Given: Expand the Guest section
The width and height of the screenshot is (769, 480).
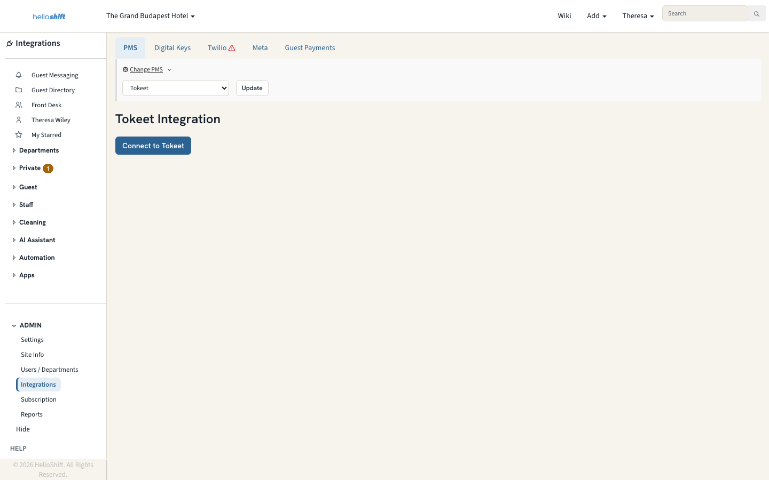Looking at the screenshot, I should tap(14, 187).
